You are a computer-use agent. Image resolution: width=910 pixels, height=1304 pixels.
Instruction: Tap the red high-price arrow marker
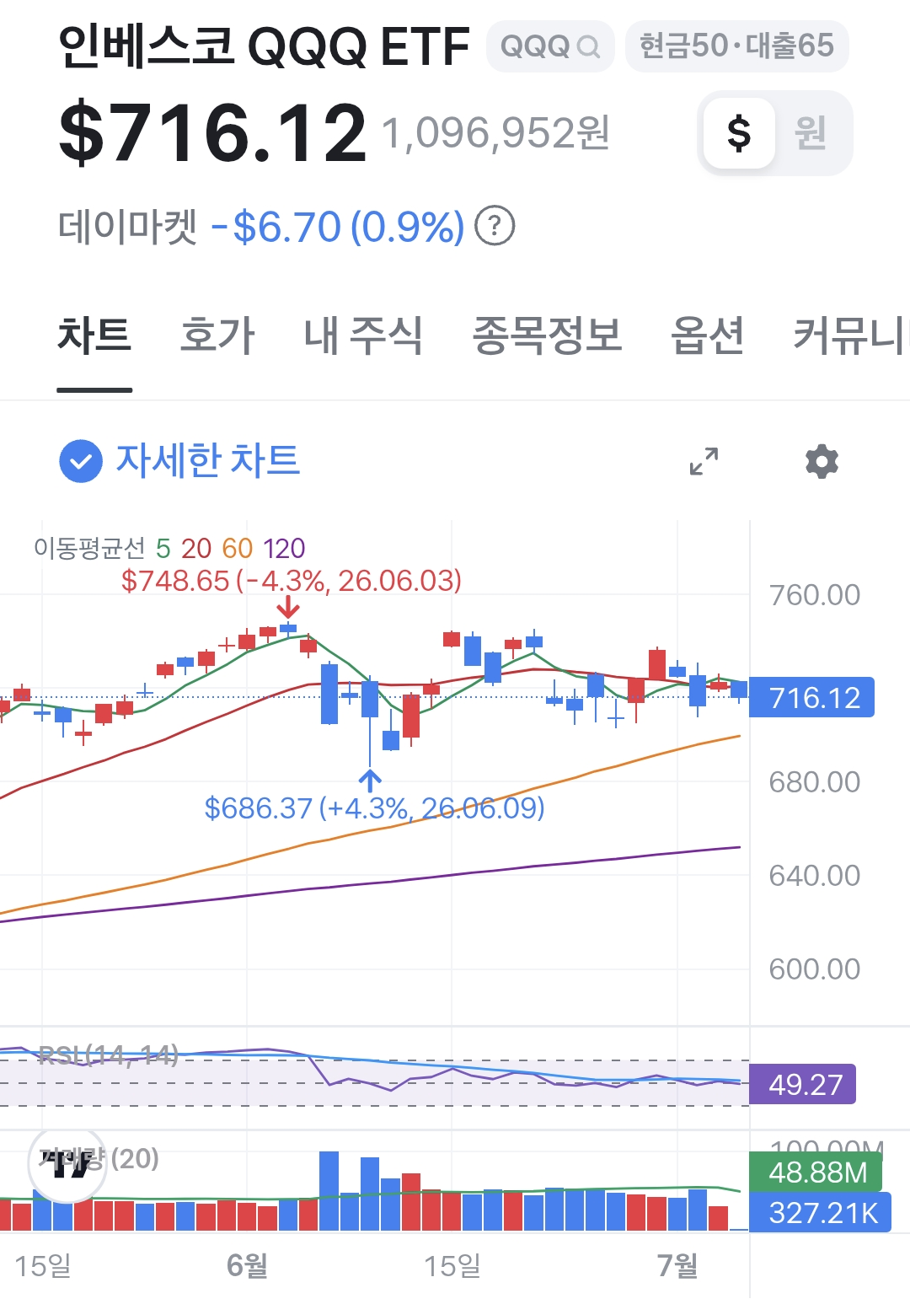tap(288, 607)
